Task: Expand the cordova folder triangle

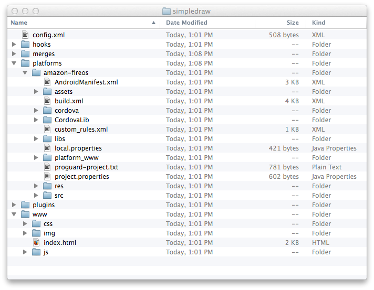Action: coord(36,111)
